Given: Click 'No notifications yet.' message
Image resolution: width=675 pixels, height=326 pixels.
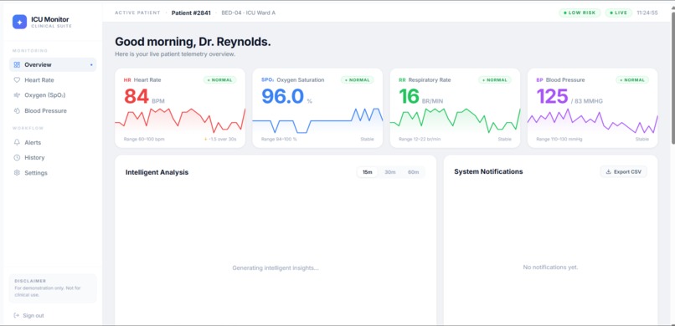Looking at the screenshot, I should (x=550, y=267).
